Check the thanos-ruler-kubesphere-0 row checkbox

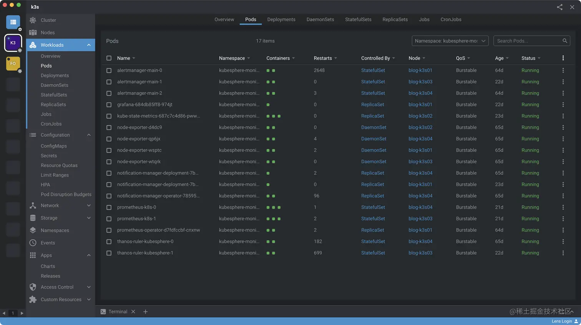click(109, 242)
